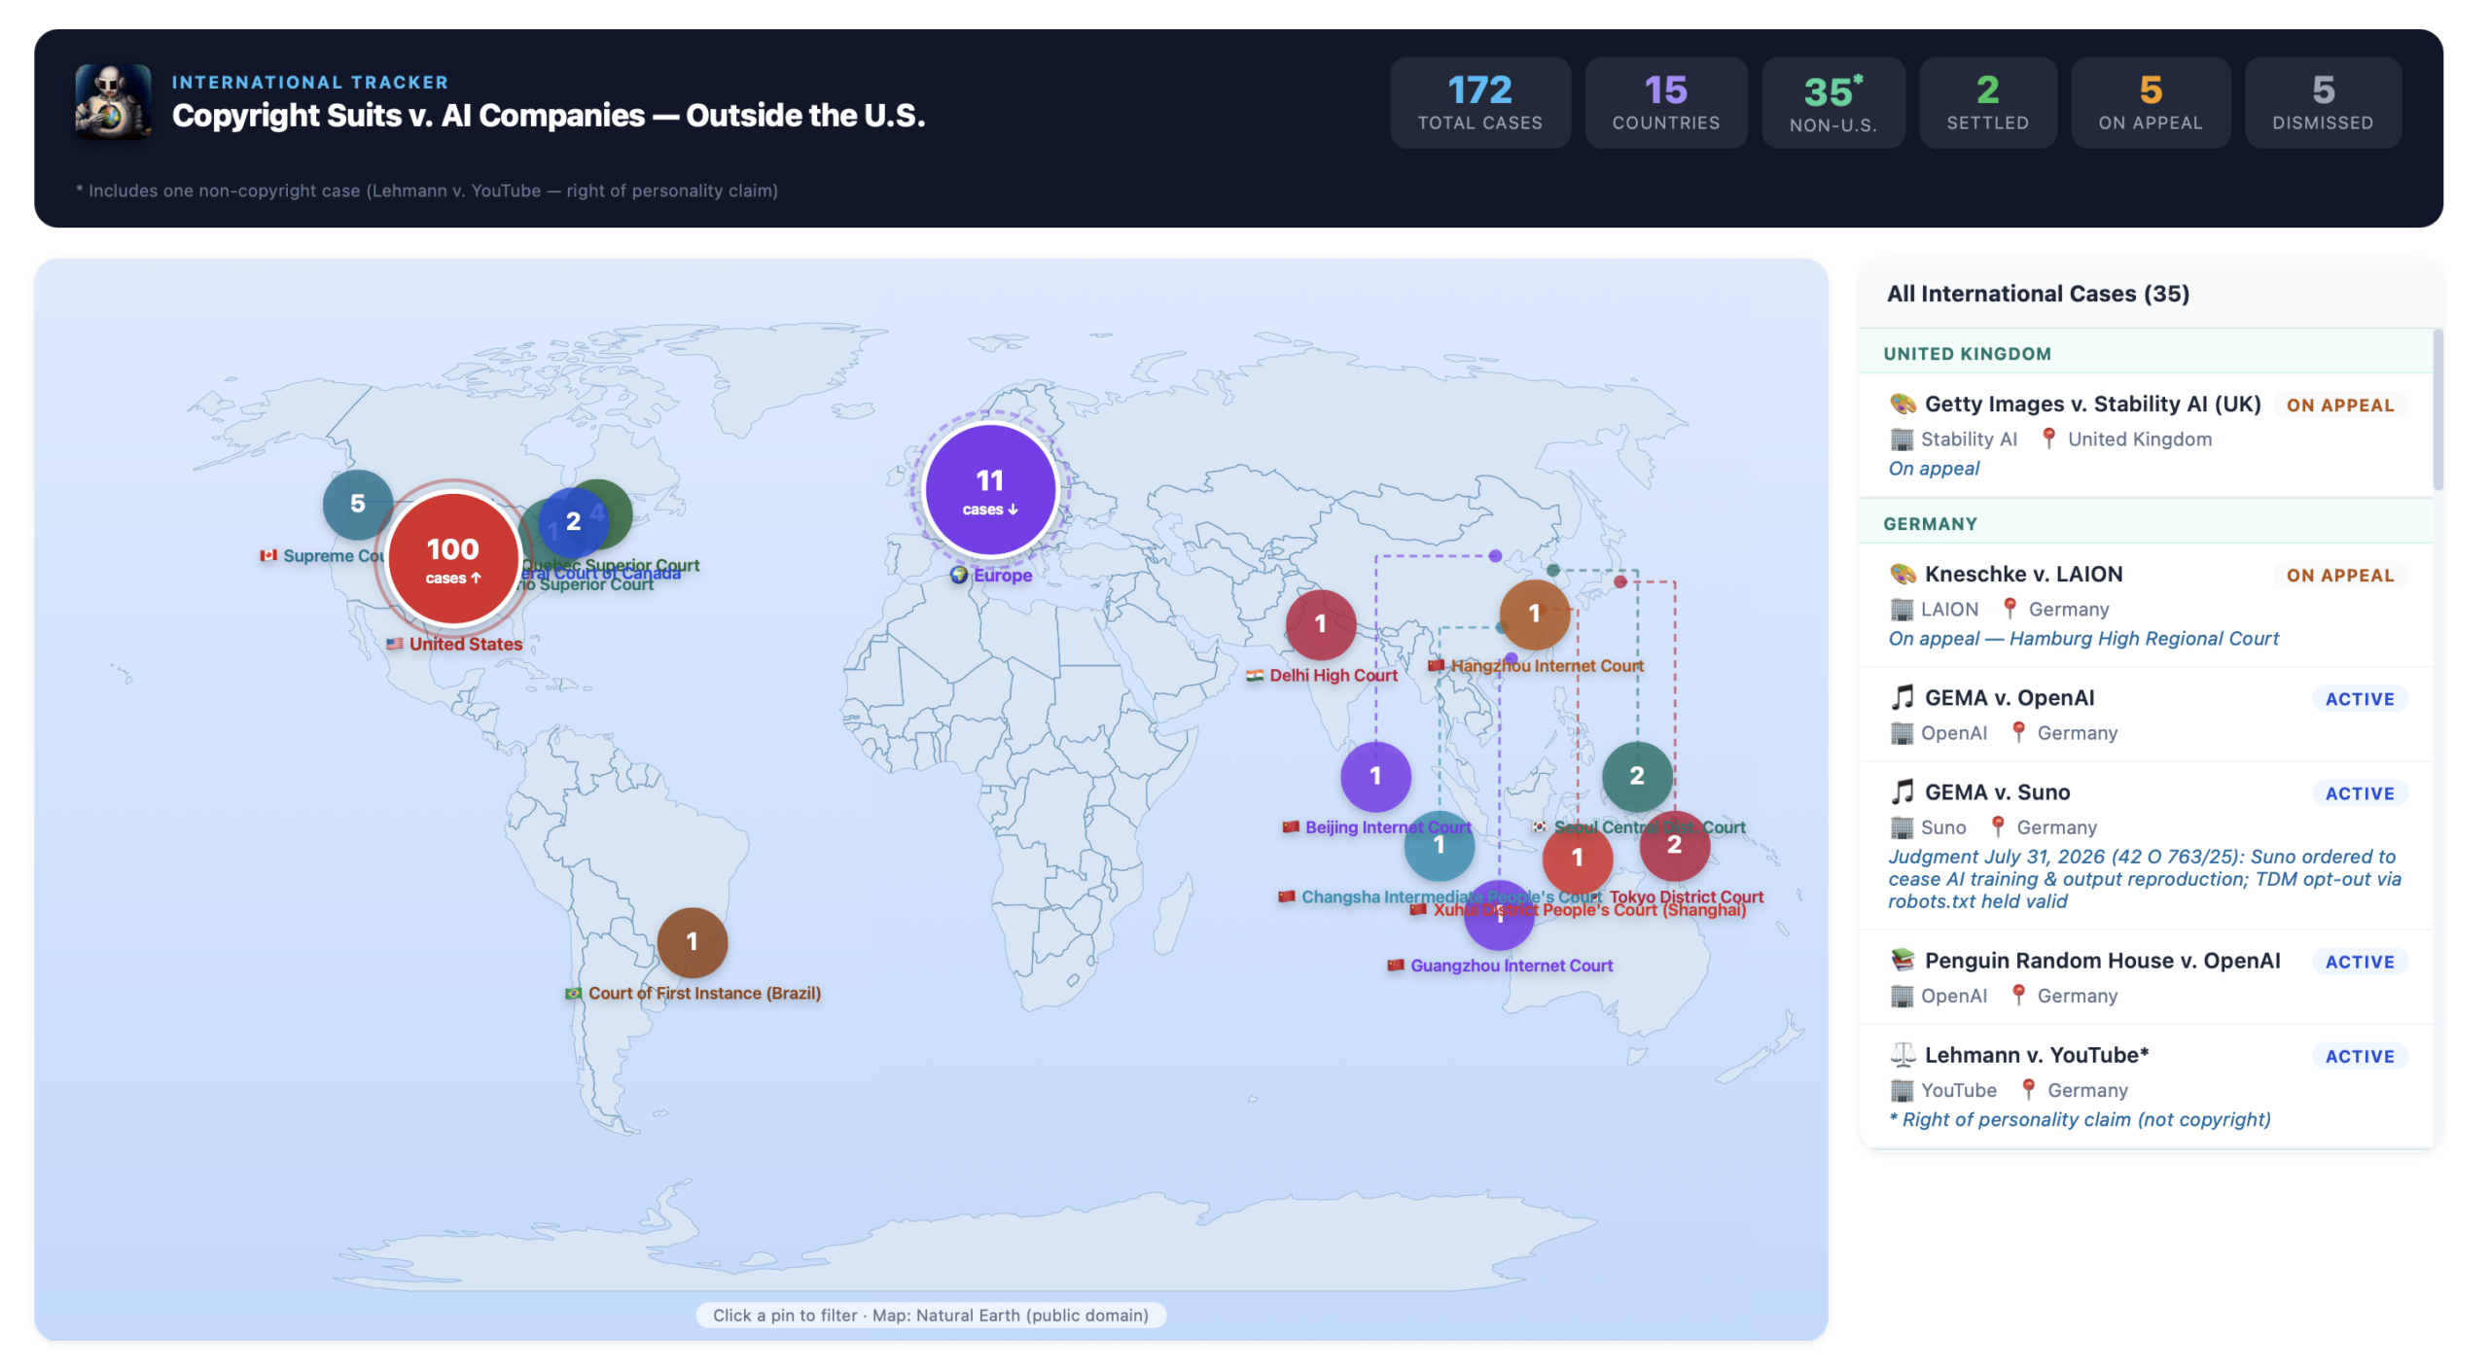Click the case list scrollbar thumb
This screenshot has width=2490, height=1371.
(2437, 410)
